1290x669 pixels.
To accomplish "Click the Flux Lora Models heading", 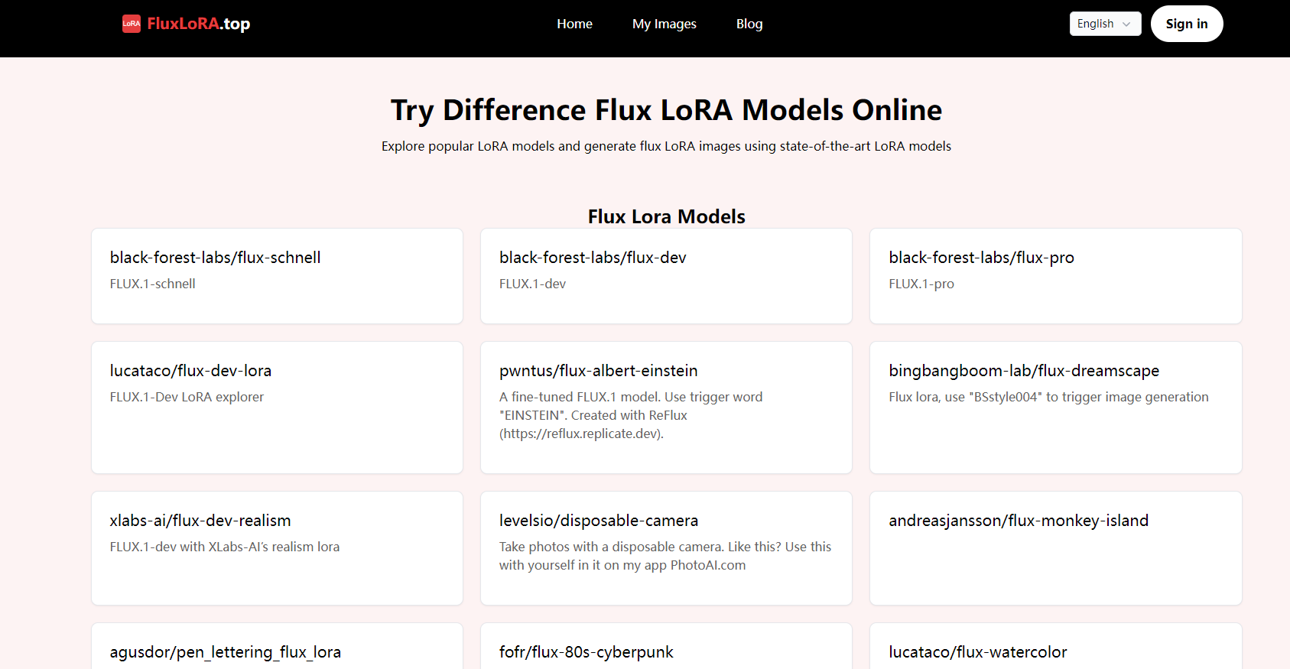I will (666, 216).
